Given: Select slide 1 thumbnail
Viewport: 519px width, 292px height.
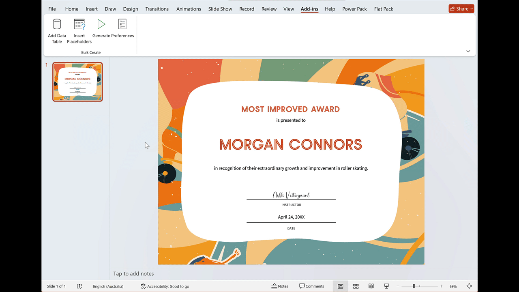Looking at the screenshot, I should click(x=77, y=82).
